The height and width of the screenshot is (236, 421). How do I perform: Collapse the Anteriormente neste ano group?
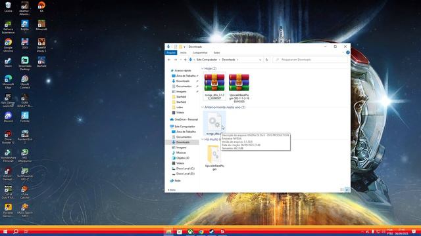(203, 108)
